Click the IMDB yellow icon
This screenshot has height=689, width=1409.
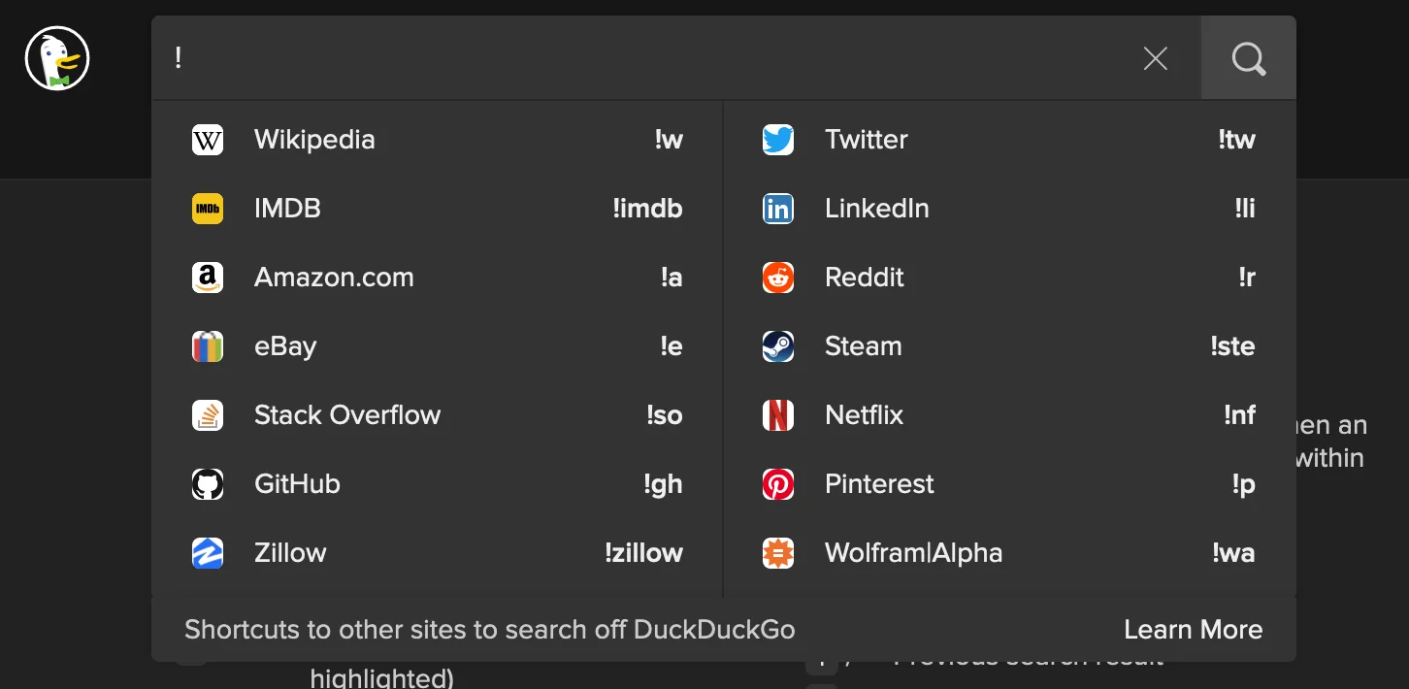click(208, 208)
